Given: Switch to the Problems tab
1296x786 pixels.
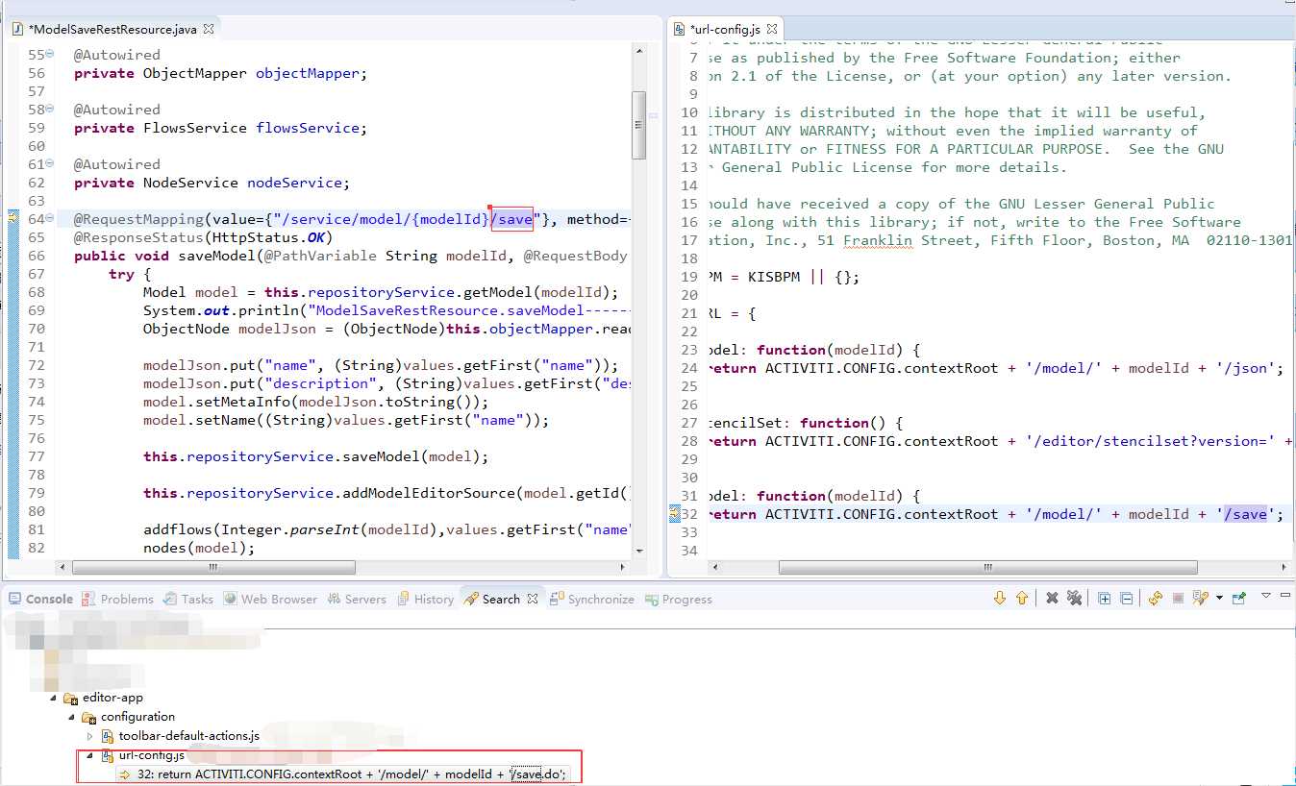Looking at the screenshot, I should click(x=117, y=599).
